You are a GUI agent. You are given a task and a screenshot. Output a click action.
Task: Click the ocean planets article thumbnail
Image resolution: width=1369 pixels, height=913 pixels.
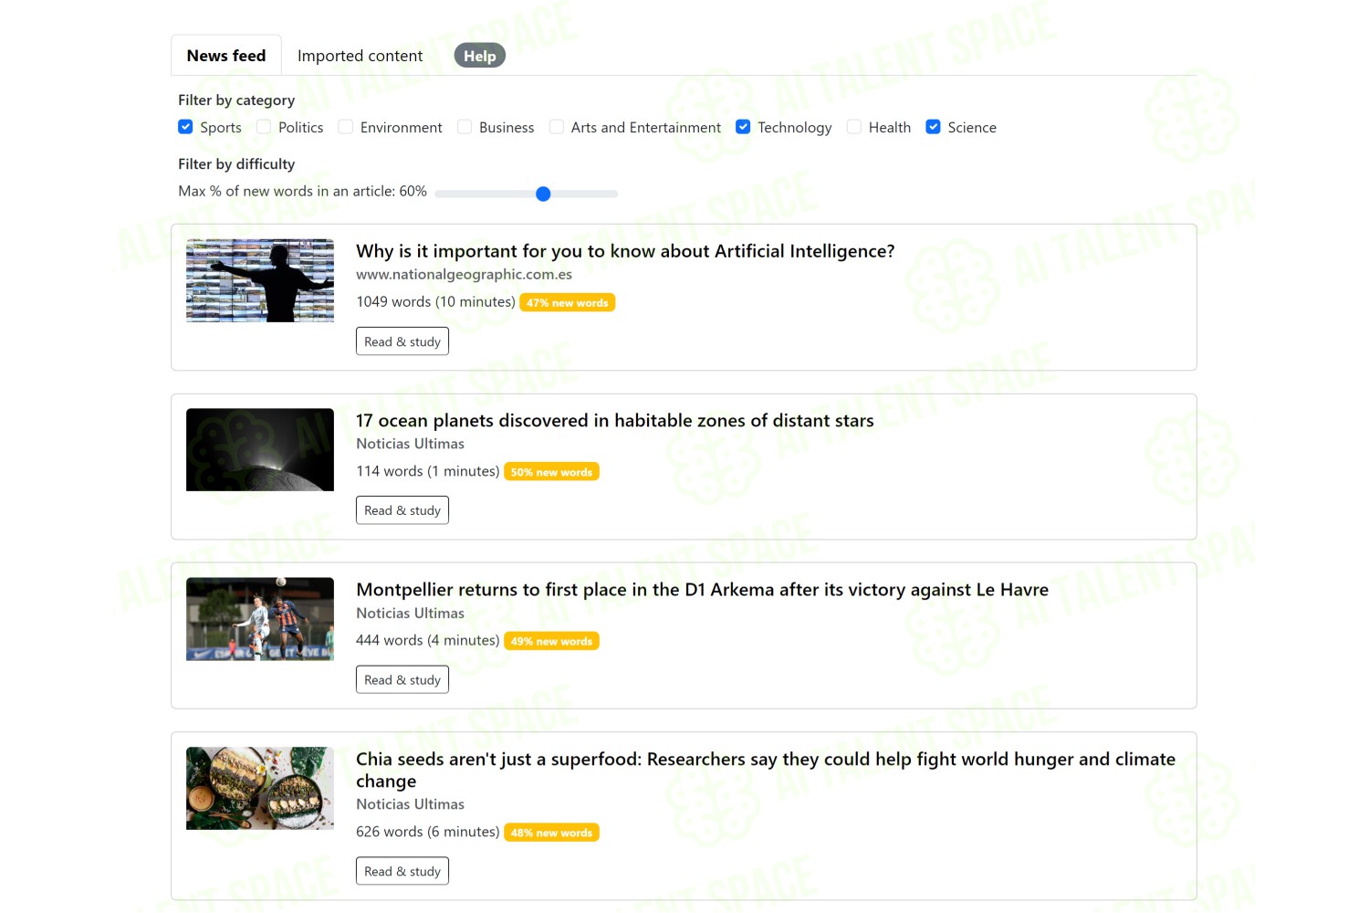[x=260, y=449]
